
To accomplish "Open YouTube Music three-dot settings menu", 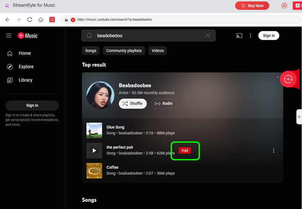I will tap(250, 35).
